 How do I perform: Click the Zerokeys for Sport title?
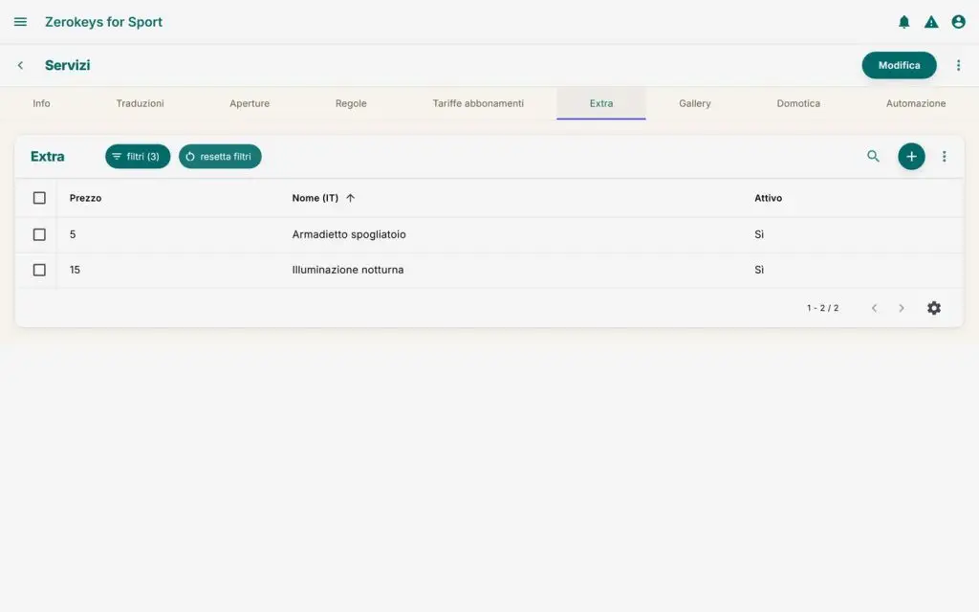[103, 22]
